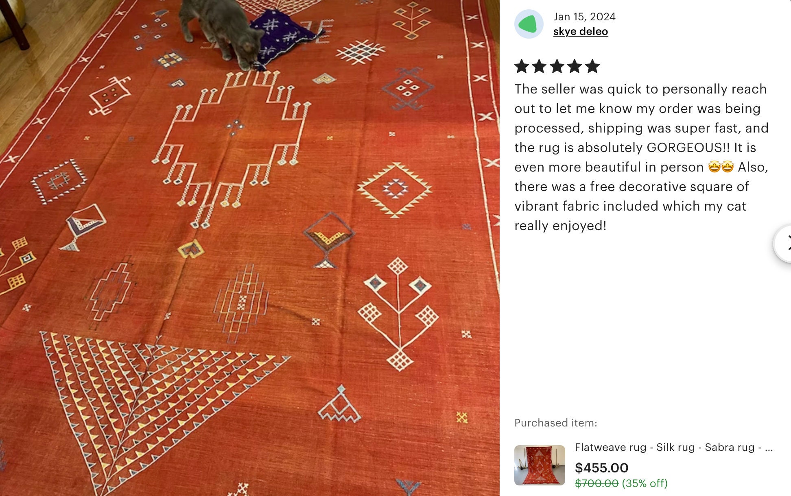This screenshot has width=791, height=496.
Task: Click the Jan 15, 2024 review date
Action: pyautogui.click(x=584, y=17)
